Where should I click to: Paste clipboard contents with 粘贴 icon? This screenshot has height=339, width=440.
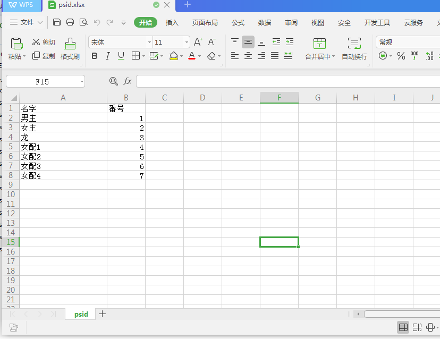[17, 44]
